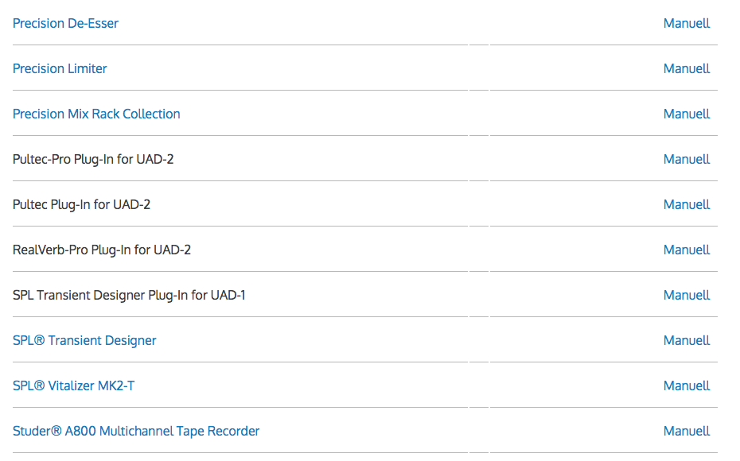Click the Pultec Plug-In for UAD-2 entry
Image resolution: width=740 pixels, height=461 pixels.
(81, 205)
